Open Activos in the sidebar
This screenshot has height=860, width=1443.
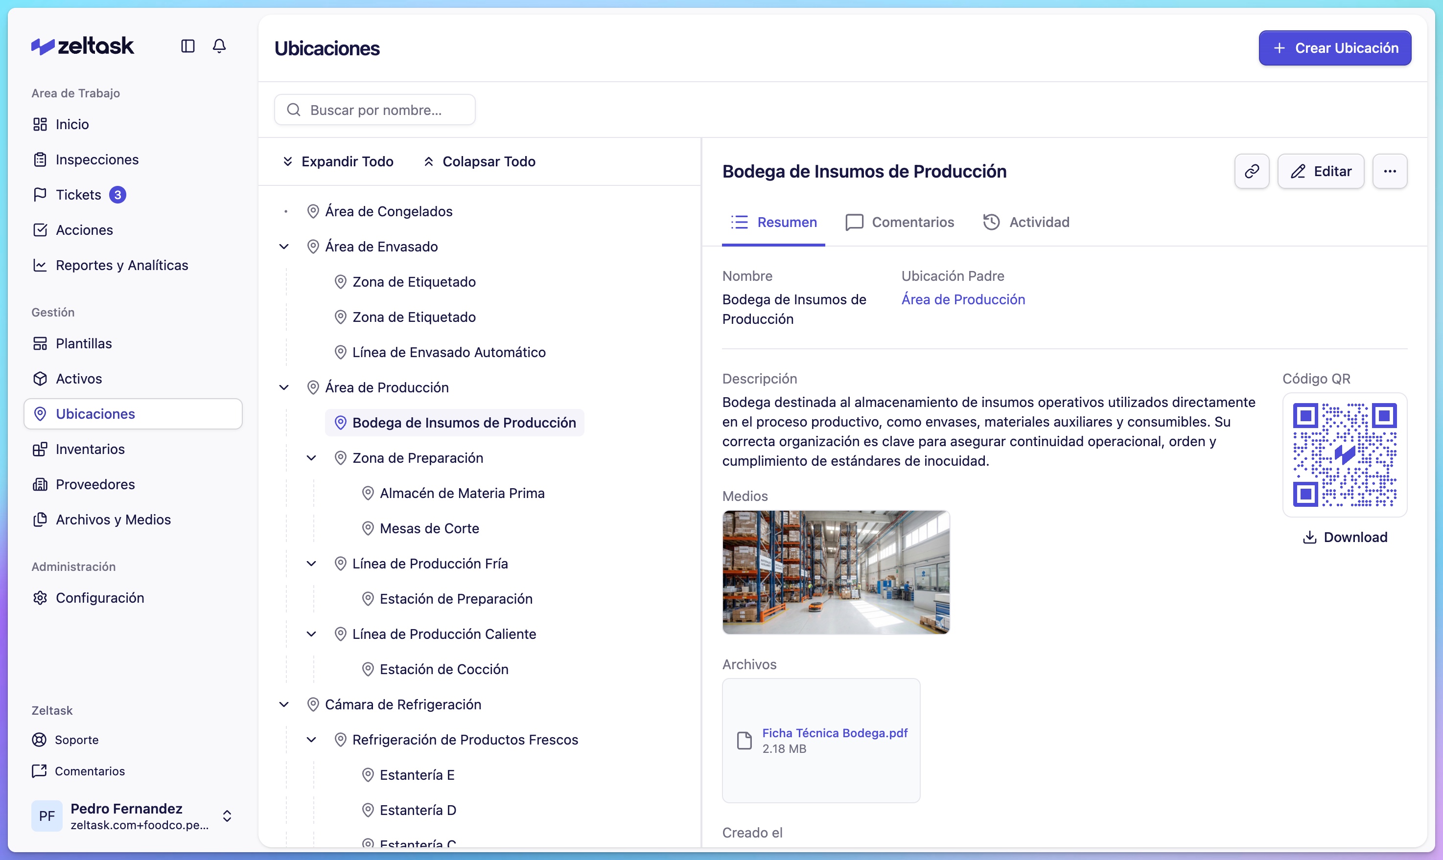coord(78,379)
